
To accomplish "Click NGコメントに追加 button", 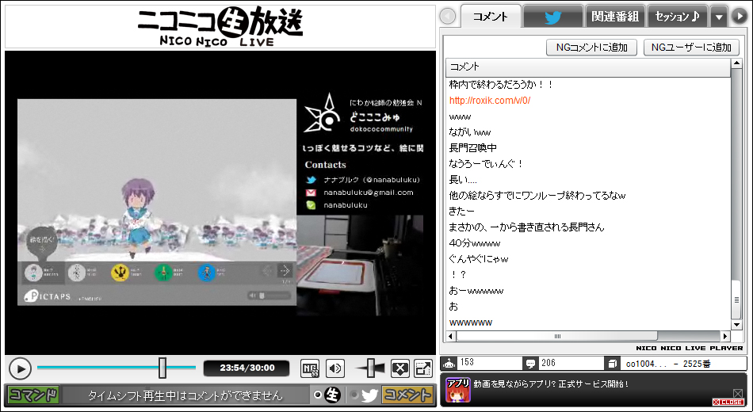I will [x=591, y=48].
